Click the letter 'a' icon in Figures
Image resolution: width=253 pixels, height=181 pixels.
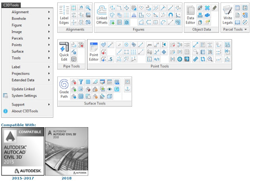pyautogui.click(x=126, y=22)
